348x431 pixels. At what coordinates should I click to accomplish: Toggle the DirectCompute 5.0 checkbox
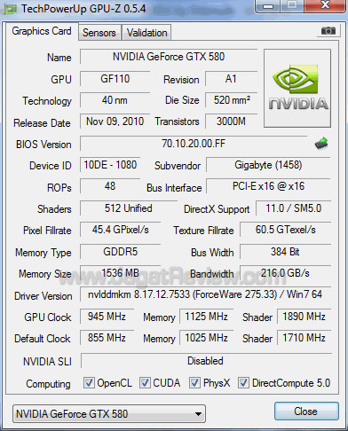tap(243, 383)
